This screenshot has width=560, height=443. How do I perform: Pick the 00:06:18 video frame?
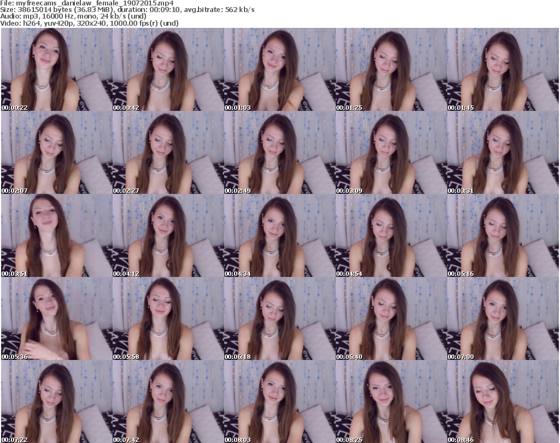coord(279,318)
